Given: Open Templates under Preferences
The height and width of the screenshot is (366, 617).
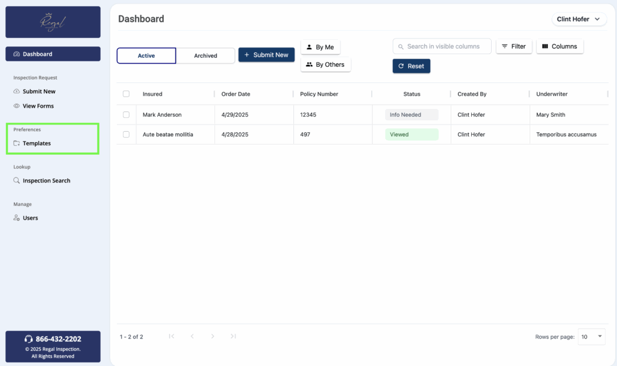Looking at the screenshot, I should (x=37, y=143).
